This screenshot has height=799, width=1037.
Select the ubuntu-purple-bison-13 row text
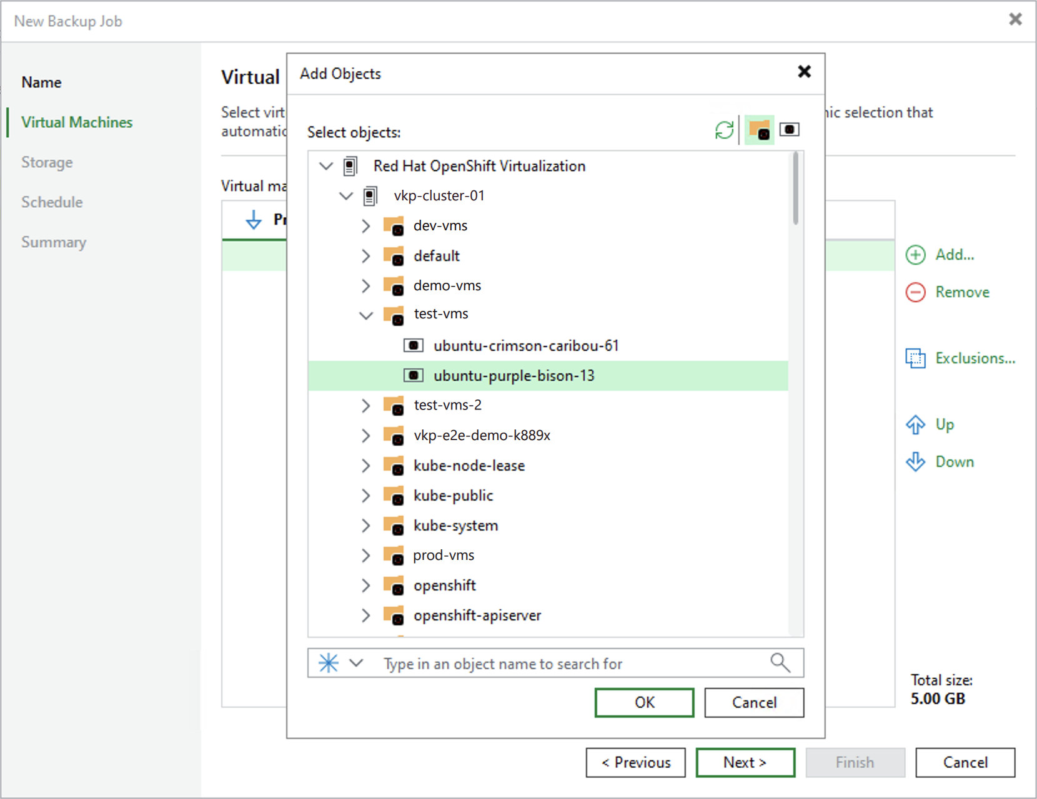coord(514,376)
